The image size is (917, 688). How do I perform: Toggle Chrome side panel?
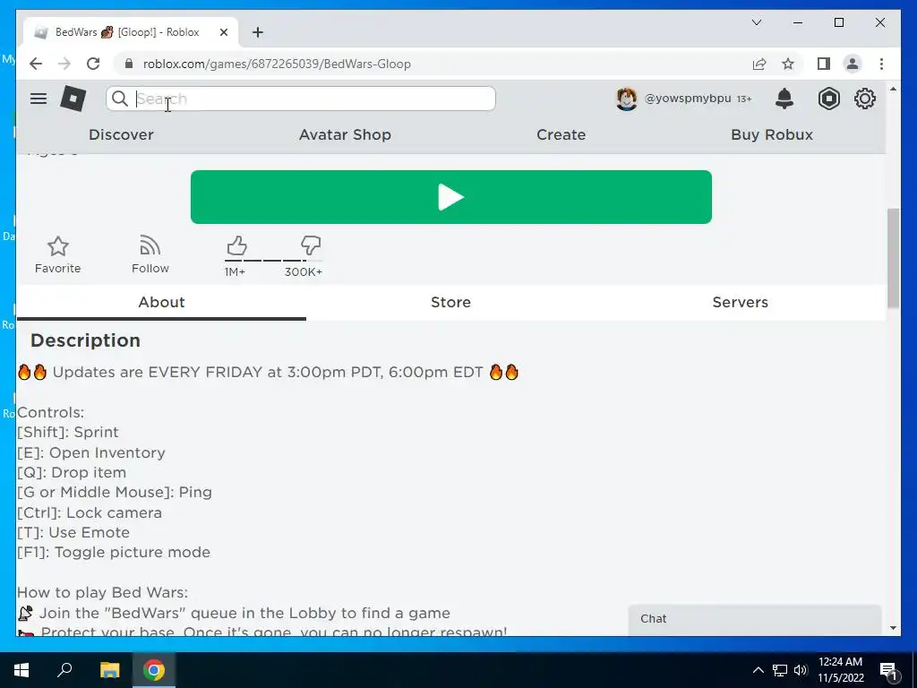coord(824,64)
